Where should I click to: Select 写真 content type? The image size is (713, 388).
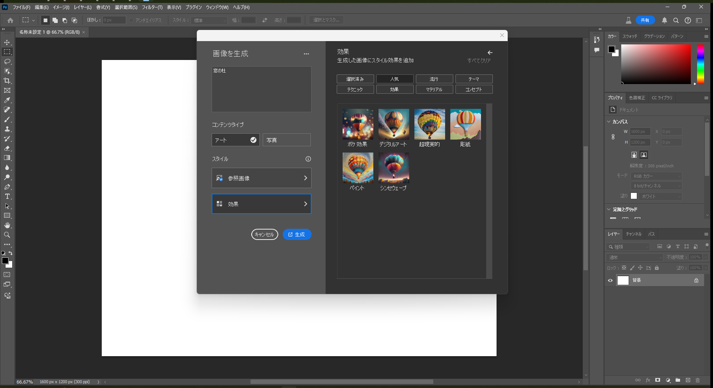pos(287,140)
